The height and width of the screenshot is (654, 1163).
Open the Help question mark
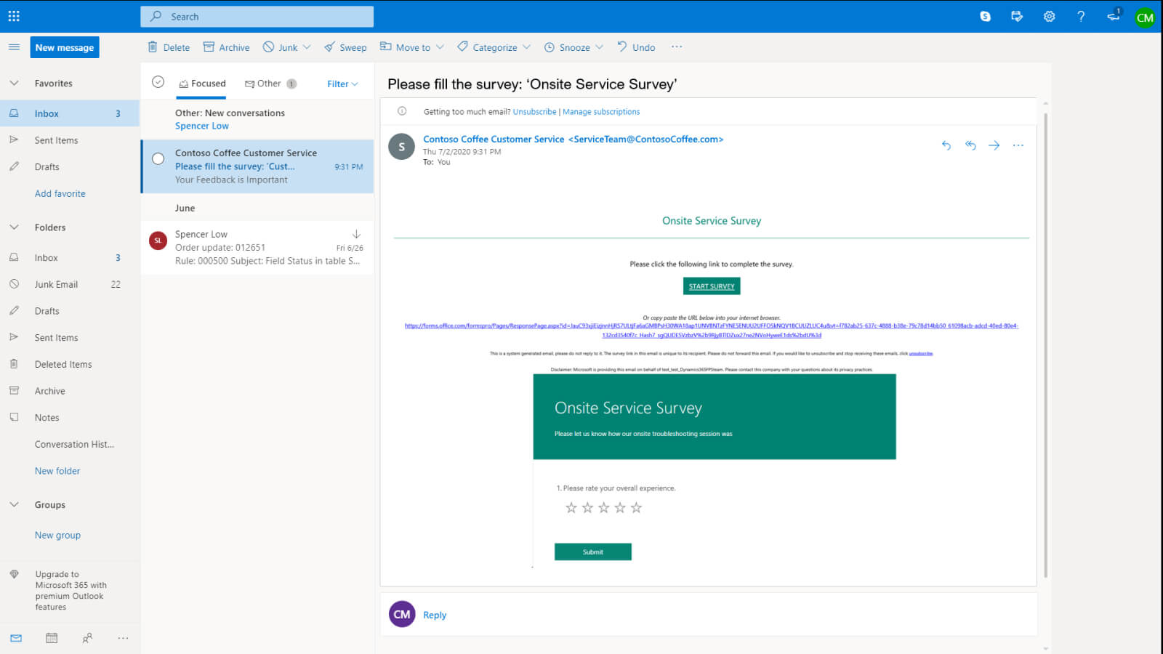[1081, 16]
